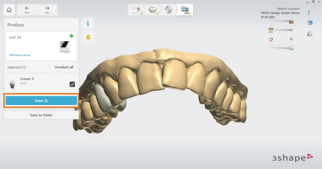Screen dimensions: 322x169
Task: Close the application window
Action: tap(319, 2)
